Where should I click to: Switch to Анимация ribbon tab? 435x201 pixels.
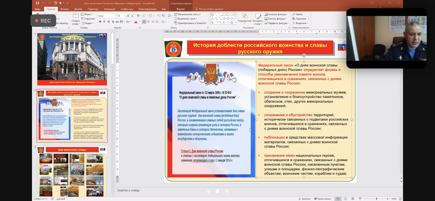pyautogui.click(x=110, y=9)
